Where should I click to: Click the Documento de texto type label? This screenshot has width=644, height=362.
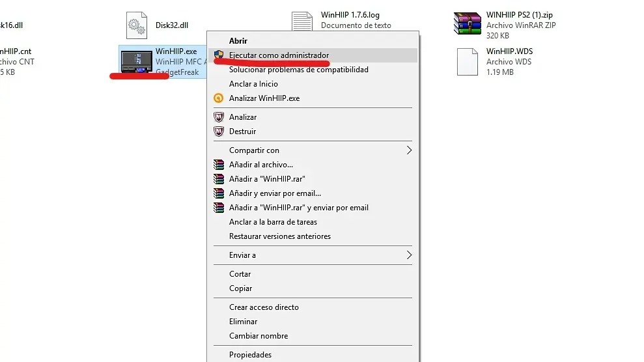click(356, 25)
